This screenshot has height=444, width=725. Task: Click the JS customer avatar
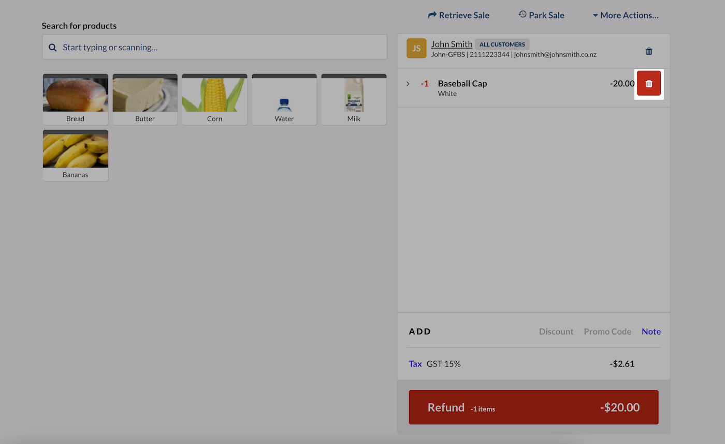pos(416,48)
